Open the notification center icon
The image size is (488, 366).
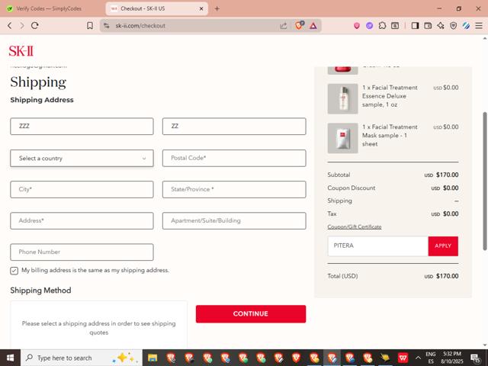tap(476, 358)
